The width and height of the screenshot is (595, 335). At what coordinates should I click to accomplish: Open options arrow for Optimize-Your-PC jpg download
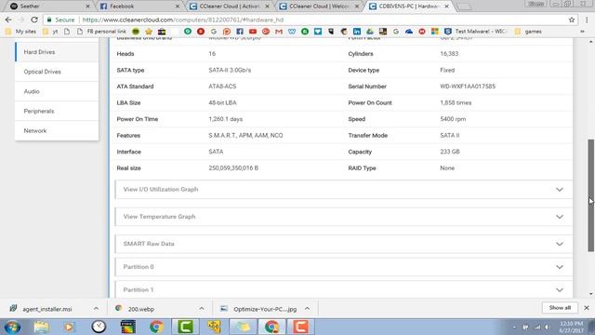307,309
